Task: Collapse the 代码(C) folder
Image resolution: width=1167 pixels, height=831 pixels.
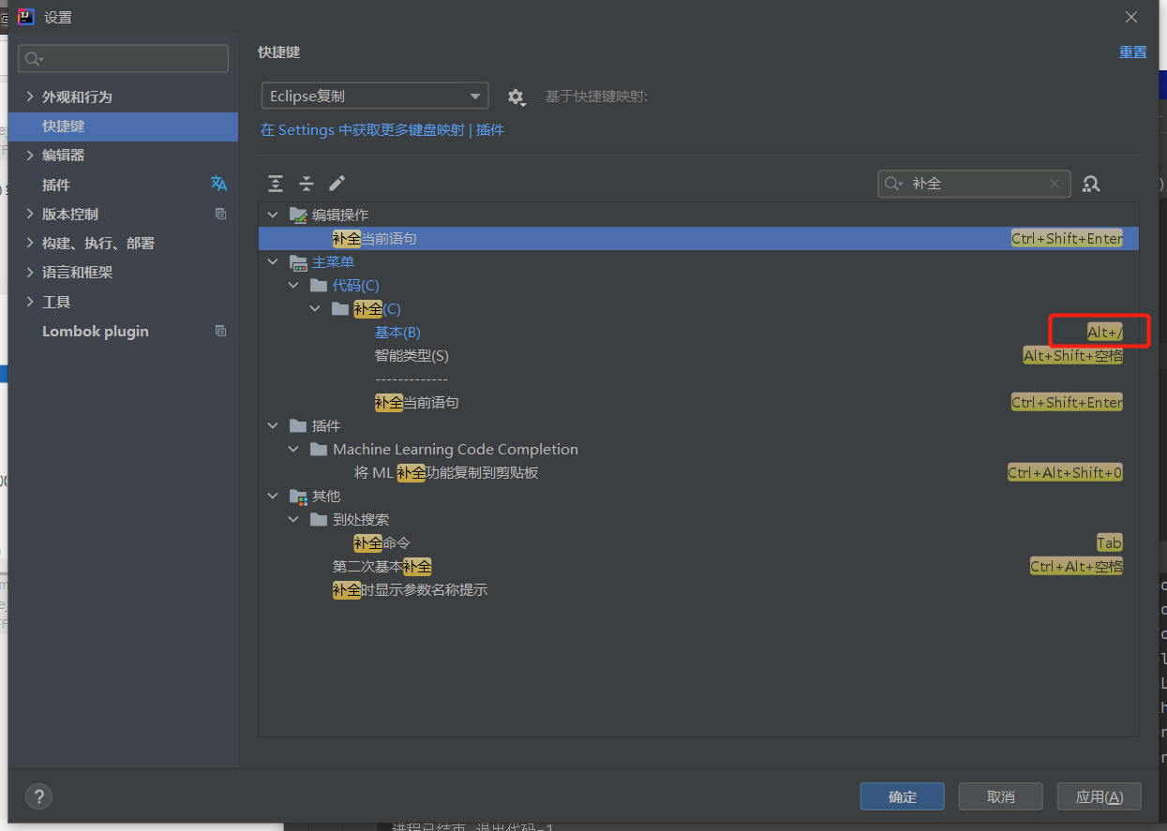Action: pos(293,285)
